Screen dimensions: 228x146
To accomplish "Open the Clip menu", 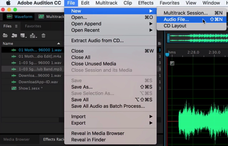I will point(128,3).
